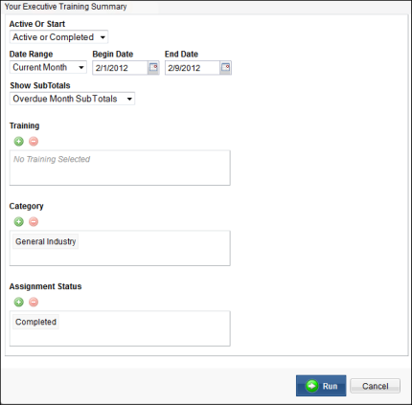Remove training with red minus icon
Screen dimensions: 412x405
tap(34, 141)
